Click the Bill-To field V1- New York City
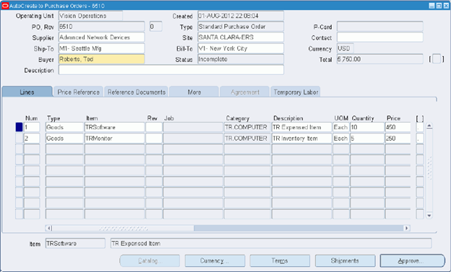The height and width of the screenshot is (272, 451). 241,48
